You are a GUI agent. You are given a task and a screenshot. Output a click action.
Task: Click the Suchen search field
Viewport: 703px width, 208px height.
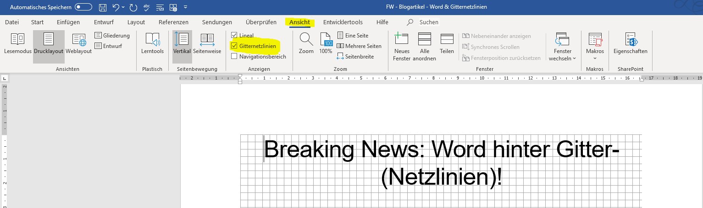(x=429, y=22)
